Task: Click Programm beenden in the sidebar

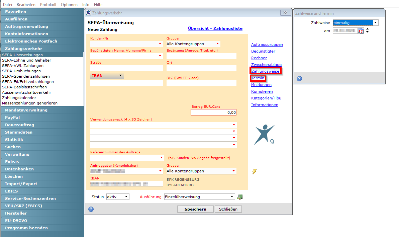Action: click(42, 228)
